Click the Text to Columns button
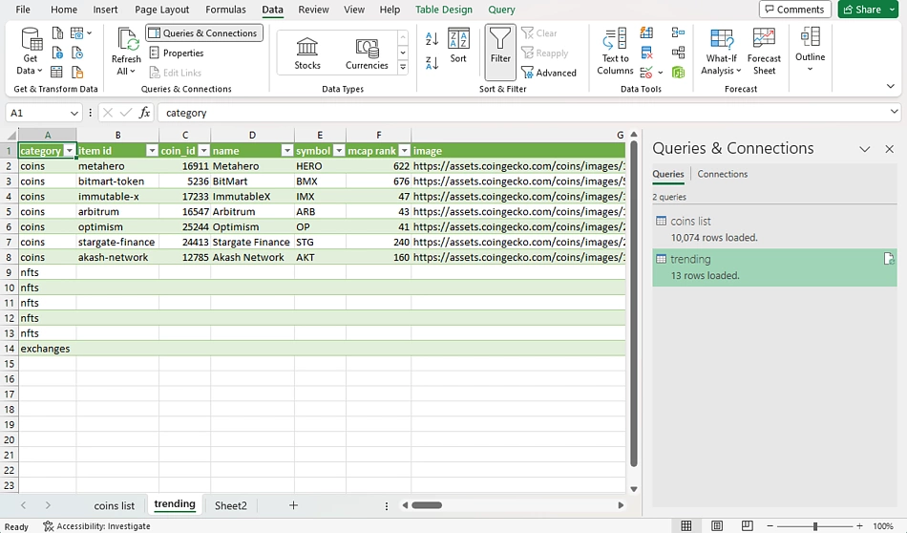 615,53
